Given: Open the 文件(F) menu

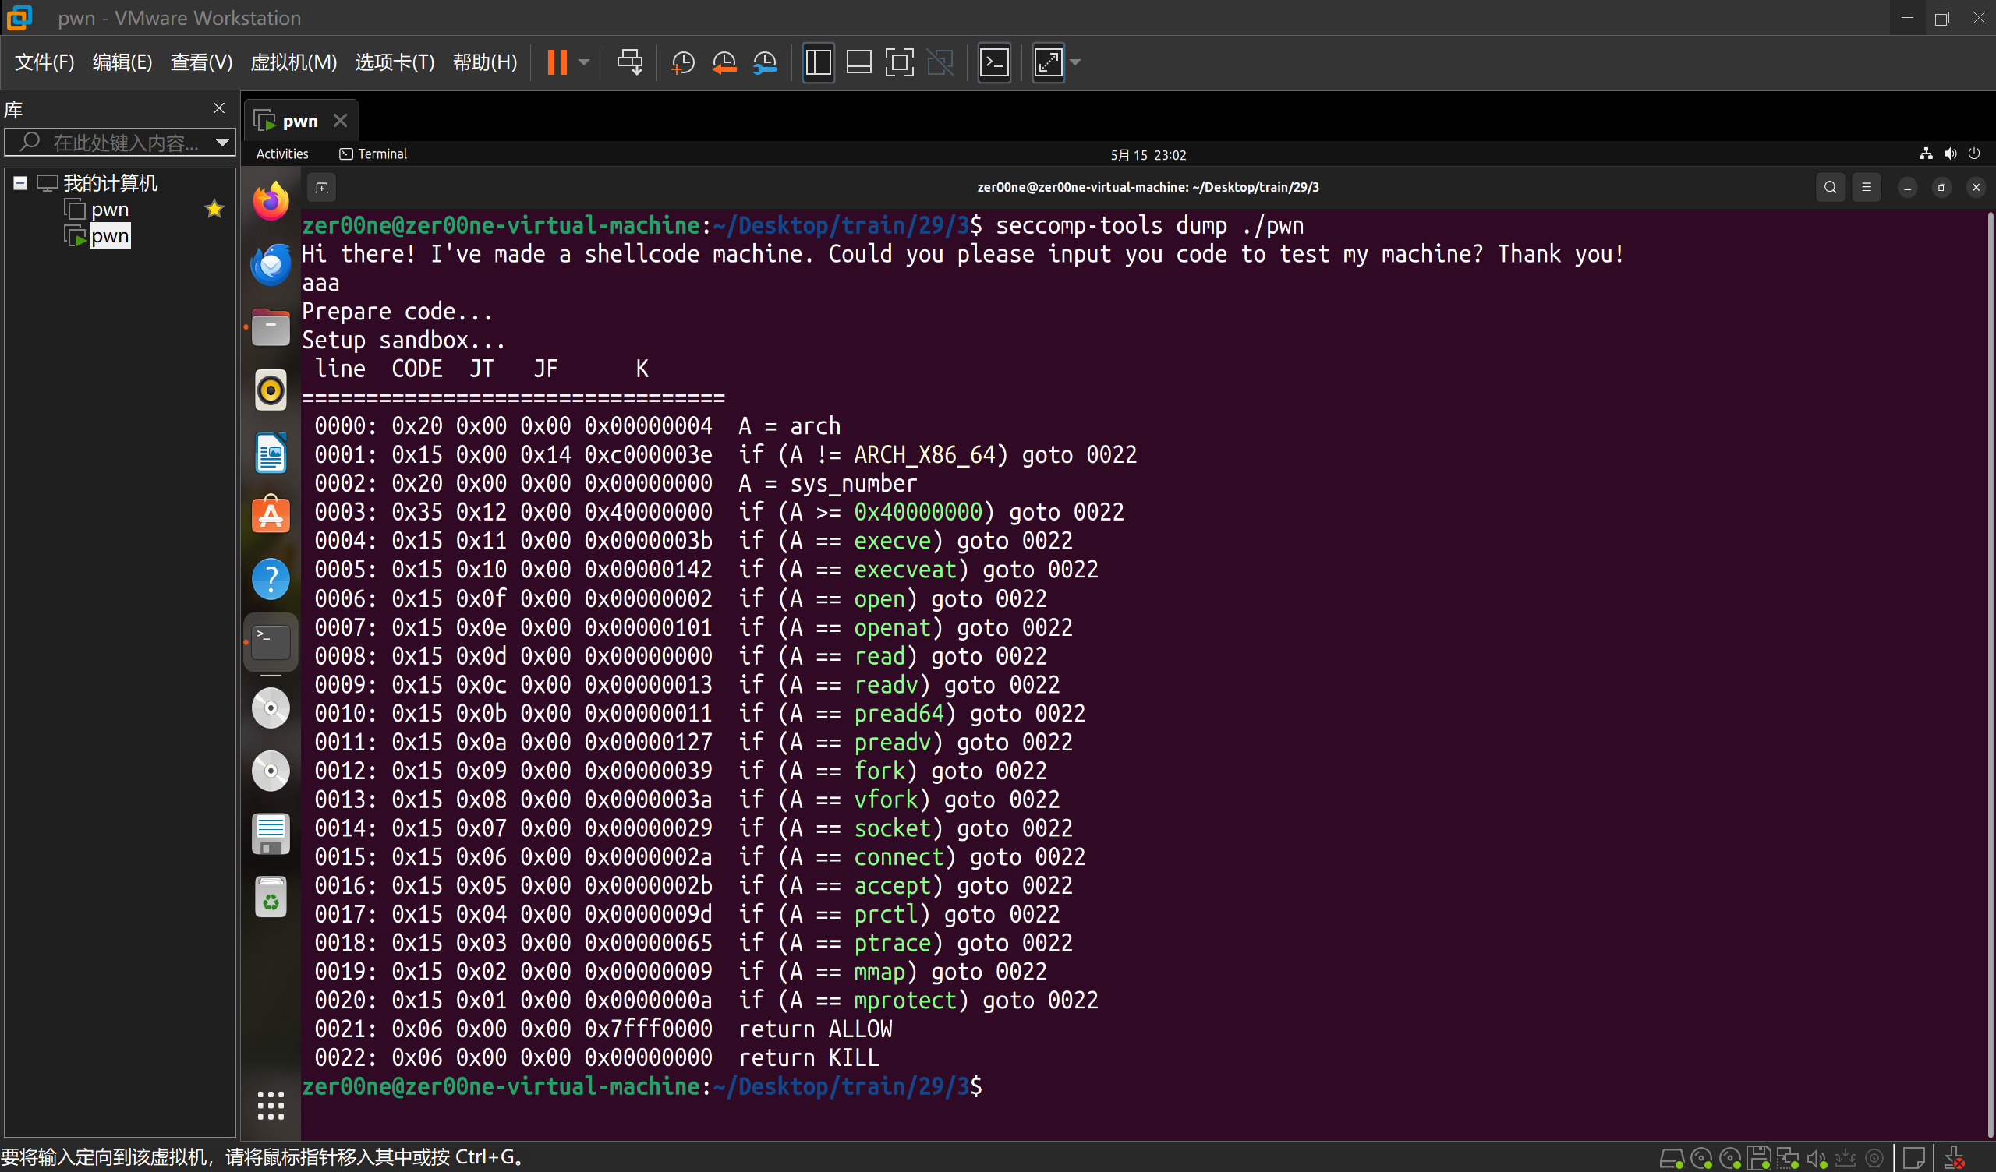Looking at the screenshot, I should [44, 62].
